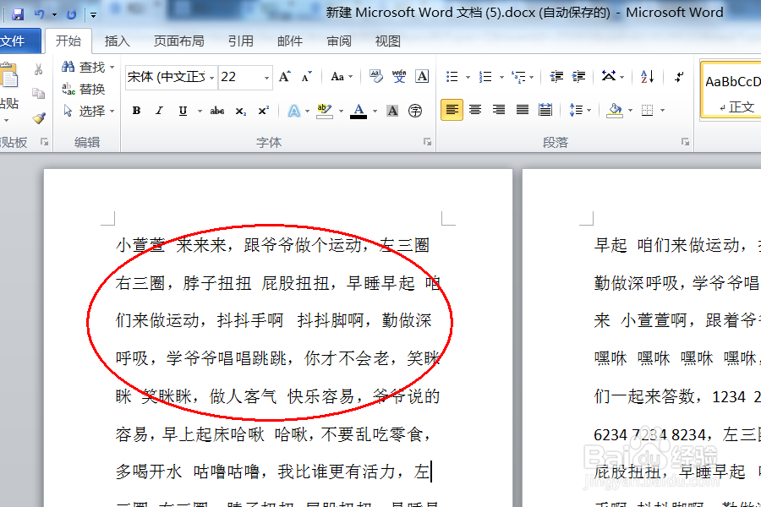Expand the 查找 dropdown arrow

coord(112,67)
